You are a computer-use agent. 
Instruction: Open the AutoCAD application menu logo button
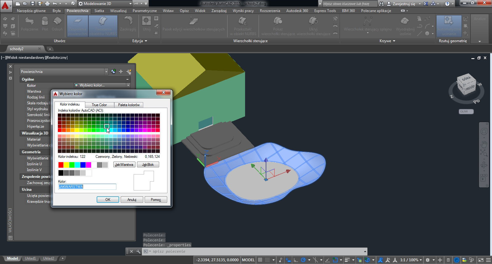point(6,5)
